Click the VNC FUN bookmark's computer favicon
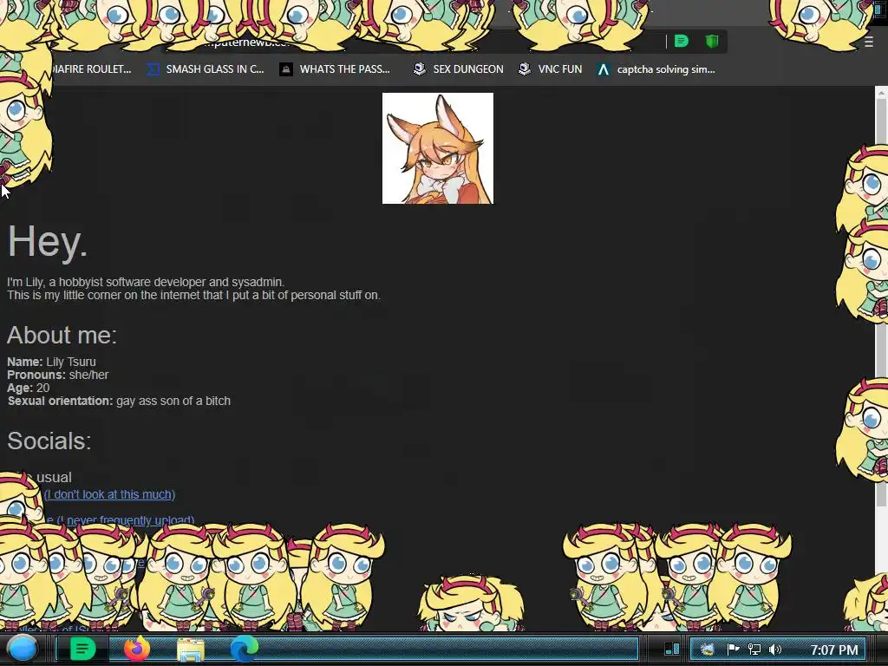The image size is (888, 666). click(525, 69)
